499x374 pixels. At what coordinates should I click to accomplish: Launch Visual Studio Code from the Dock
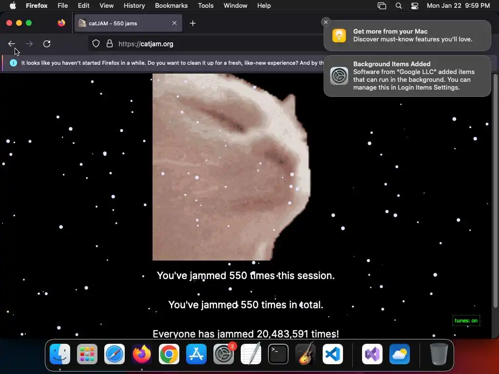point(332,354)
